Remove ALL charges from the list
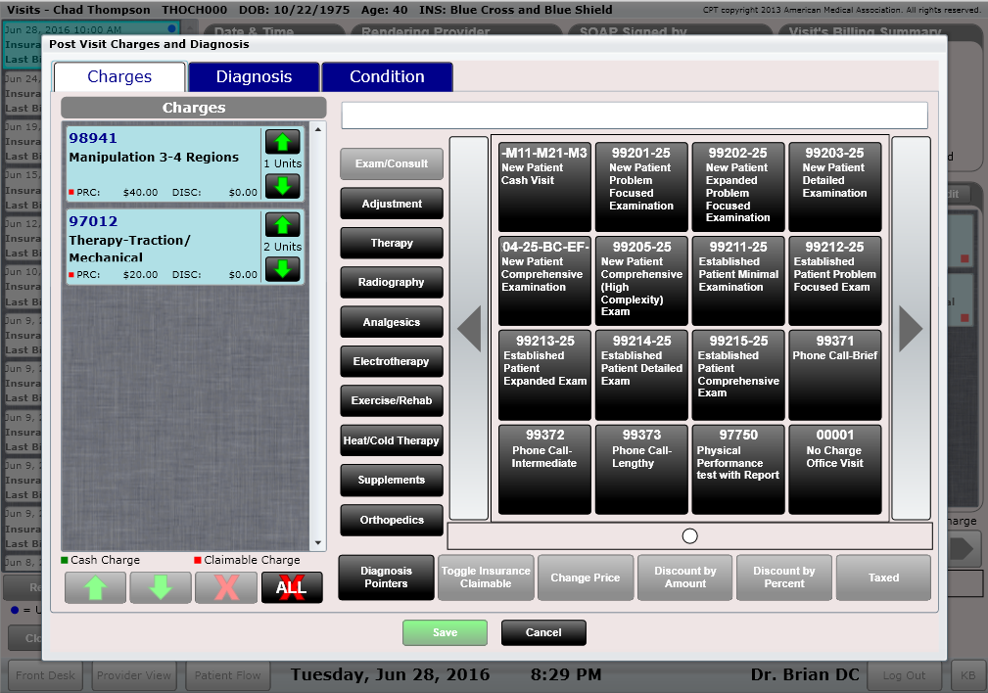Screen dimensions: 988x693 pos(292,587)
